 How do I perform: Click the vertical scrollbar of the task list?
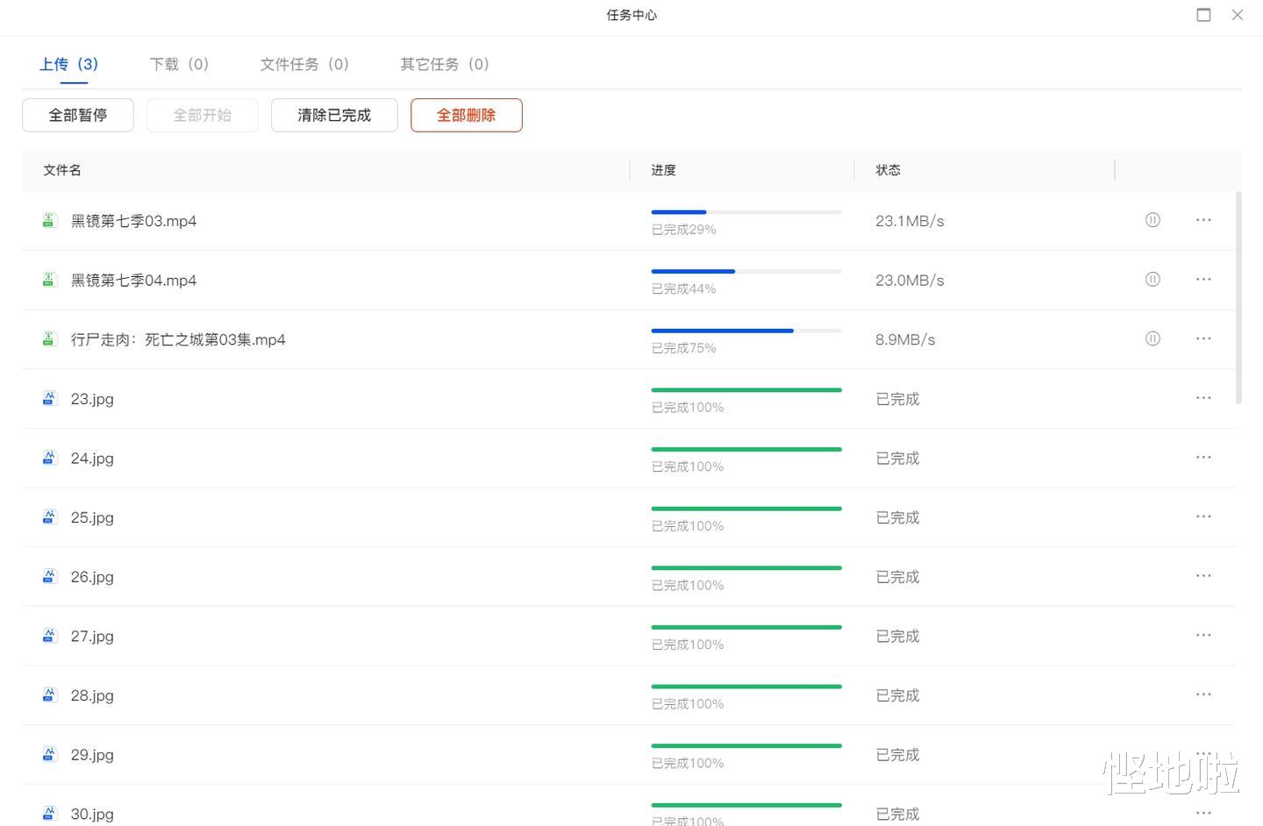point(1238,298)
